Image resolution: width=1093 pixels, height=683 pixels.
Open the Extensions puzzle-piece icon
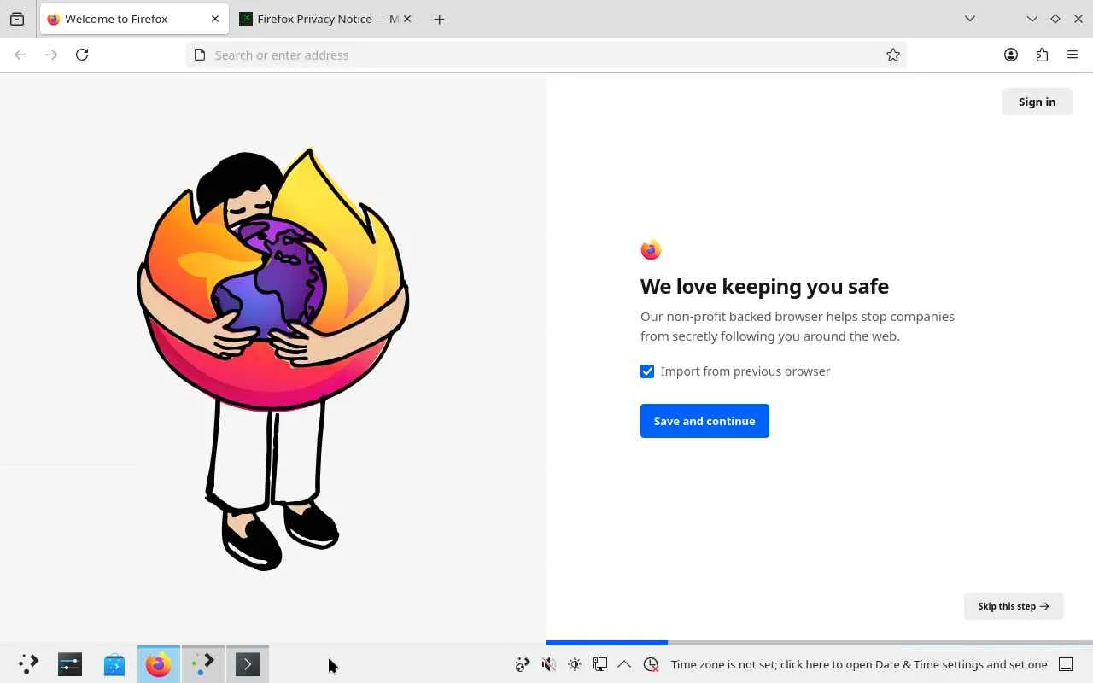point(1042,55)
